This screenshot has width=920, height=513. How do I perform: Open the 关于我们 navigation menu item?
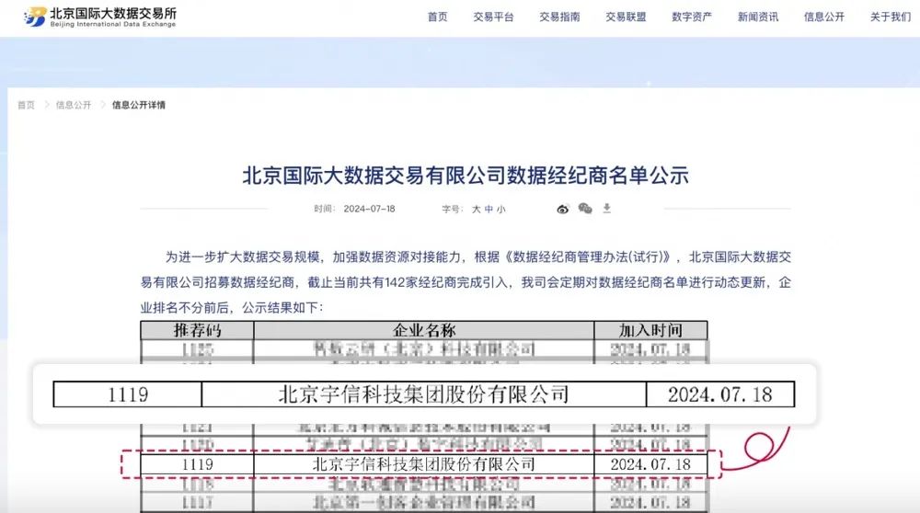point(890,17)
